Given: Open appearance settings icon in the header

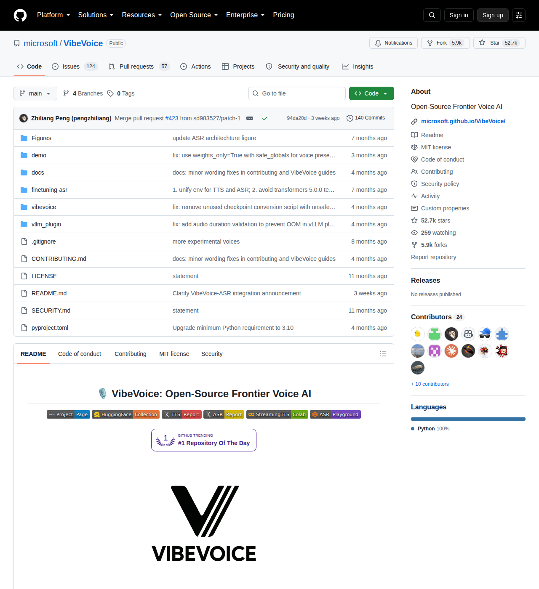Looking at the screenshot, I should pyautogui.click(x=519, y=15).
